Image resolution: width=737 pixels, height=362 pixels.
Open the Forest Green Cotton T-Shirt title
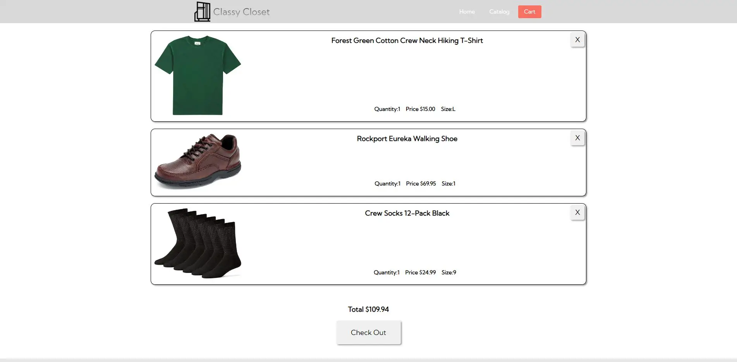click(407, 41)
